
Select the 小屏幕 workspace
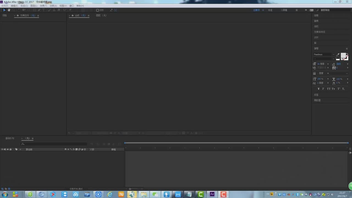pyautogui.click(x=284, y=10)
